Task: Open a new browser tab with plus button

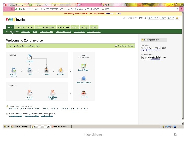Action: coord(128,5)
